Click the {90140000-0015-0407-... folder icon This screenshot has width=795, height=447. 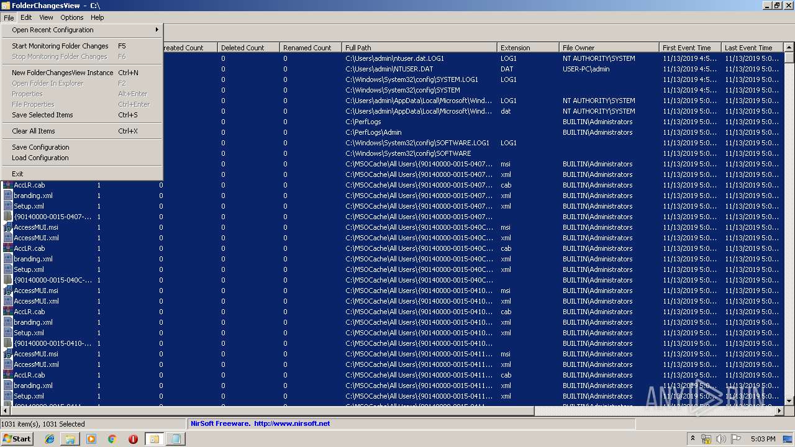tap(7, 217)
